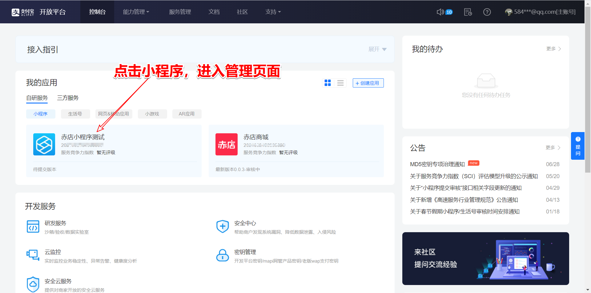Filter apps by 小程序
Screen dimensions: 591x293
(x=41, y=114)
